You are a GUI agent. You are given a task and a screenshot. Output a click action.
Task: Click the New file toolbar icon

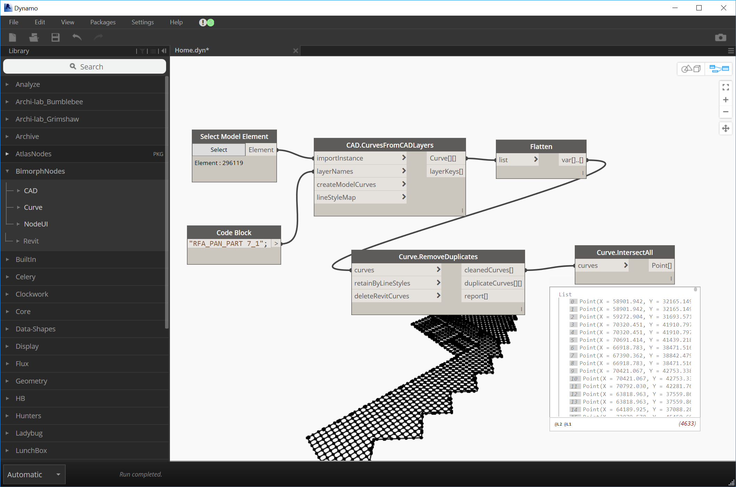(x=13, y=37)
